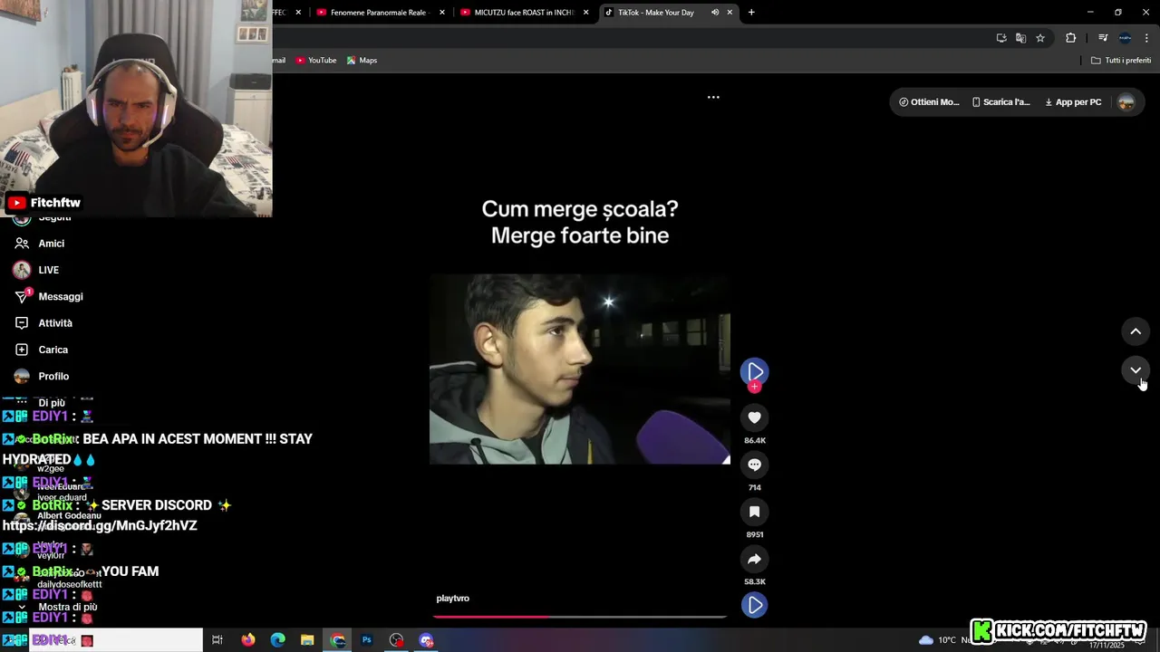
Task: Open Amici in the TikTok sidebar
Action: coord(52,244)
